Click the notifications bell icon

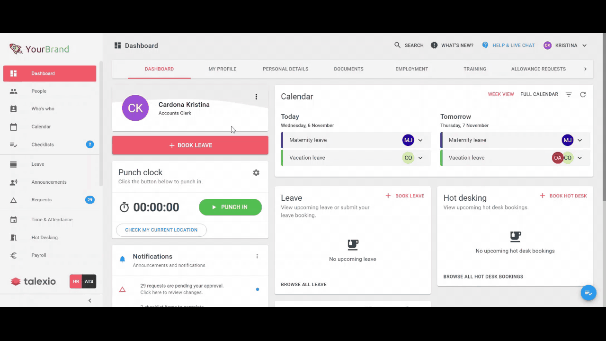[123, 259]
